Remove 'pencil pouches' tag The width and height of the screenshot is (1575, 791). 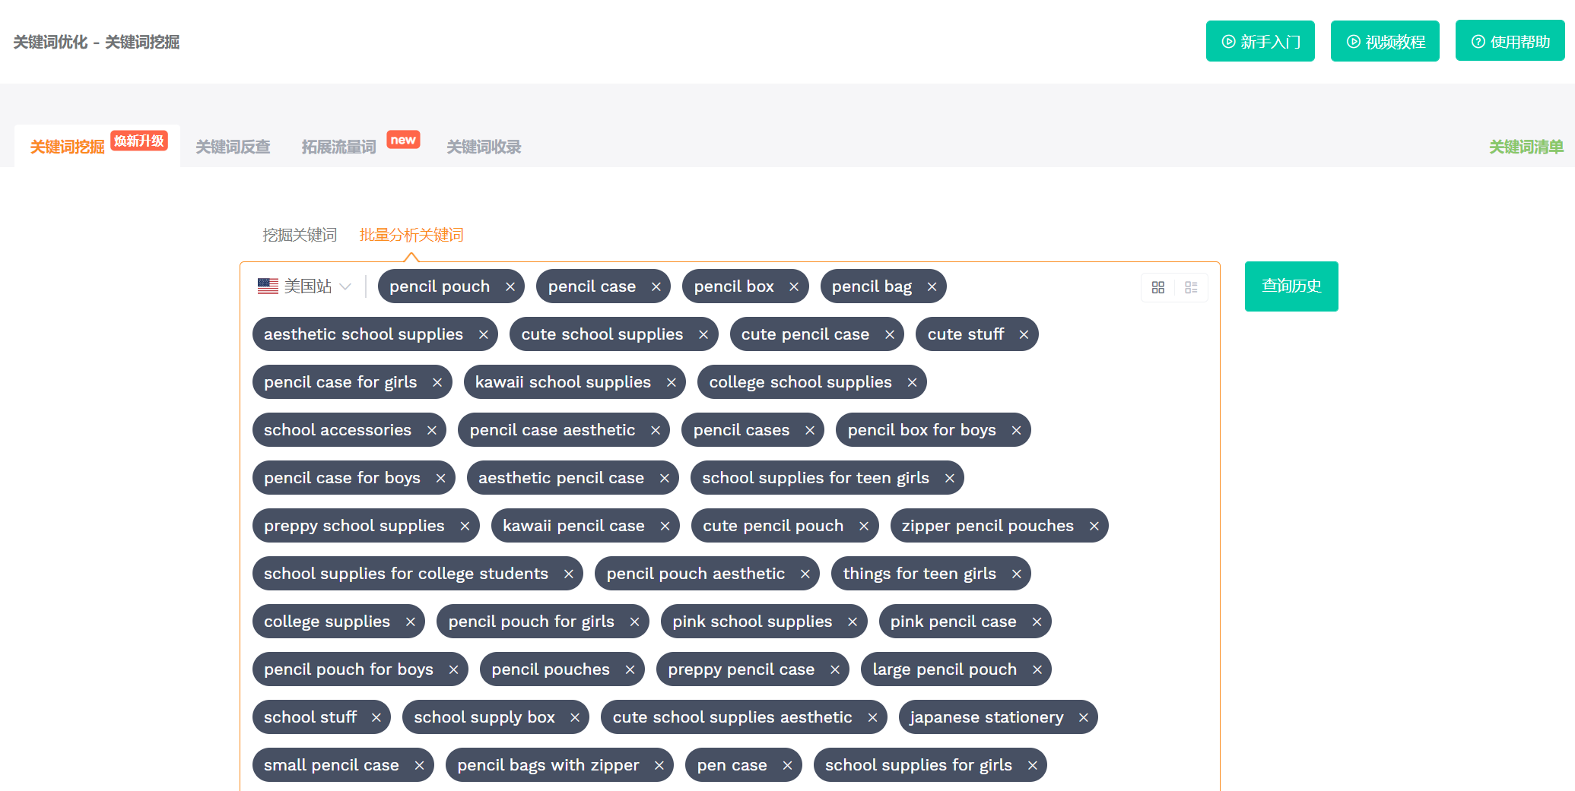coord(630,670)
